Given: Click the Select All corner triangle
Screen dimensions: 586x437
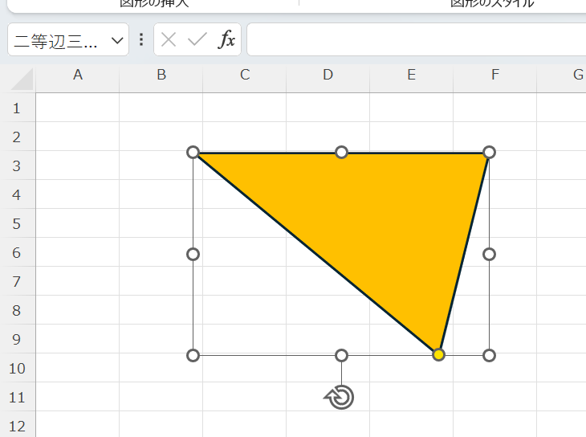Looking at the screenshot, I should point(22,79).
